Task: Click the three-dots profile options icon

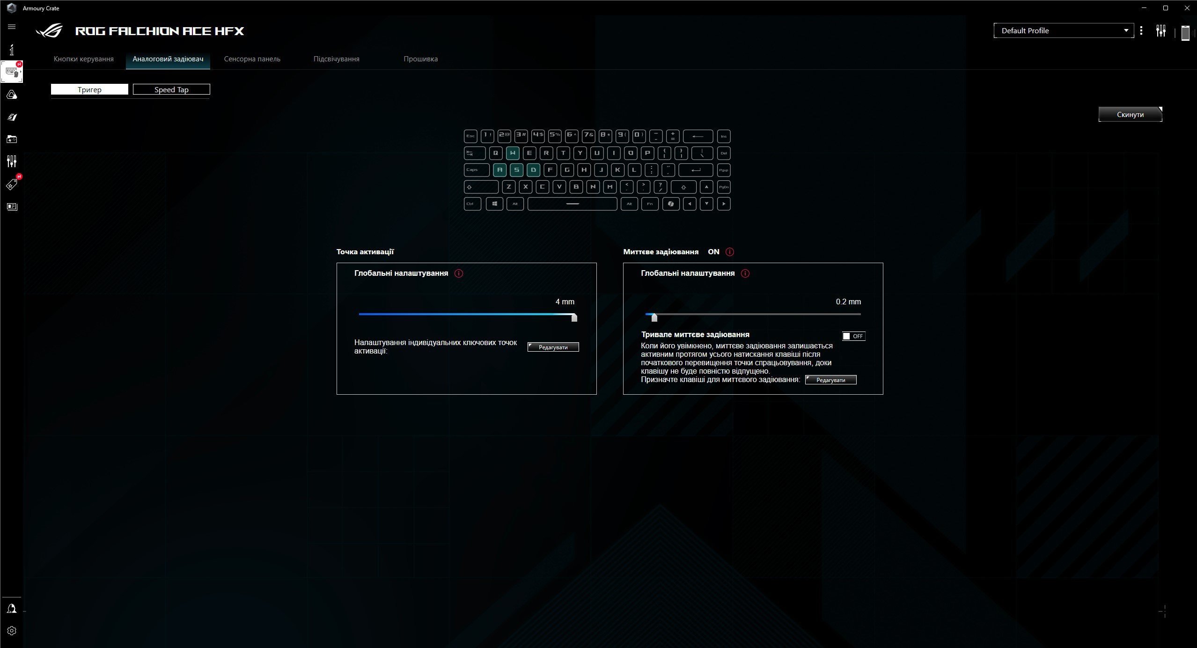Action: pos(1141,30)
